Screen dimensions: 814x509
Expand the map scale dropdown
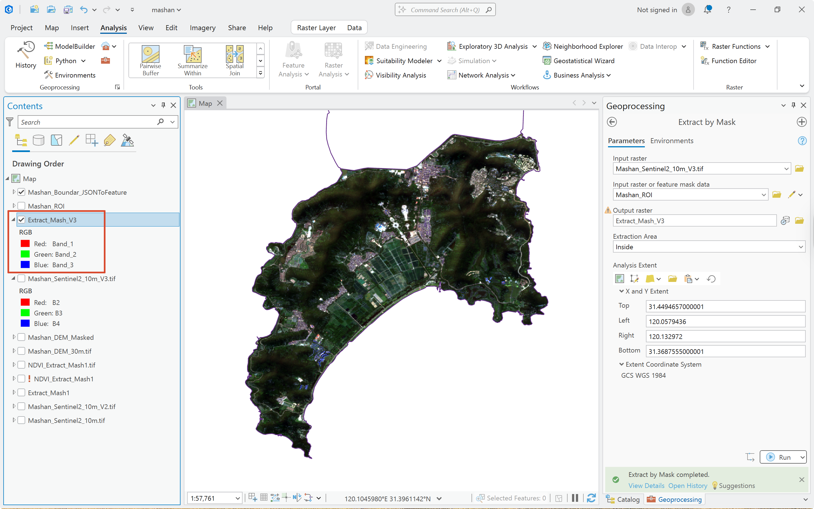coord(238,498)
